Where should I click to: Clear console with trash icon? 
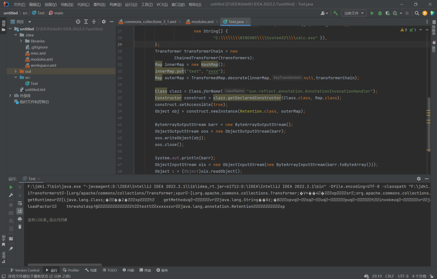point(20,227)
